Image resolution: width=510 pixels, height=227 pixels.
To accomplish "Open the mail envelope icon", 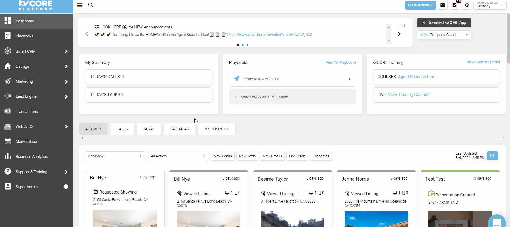I will [x=443, y=5].
